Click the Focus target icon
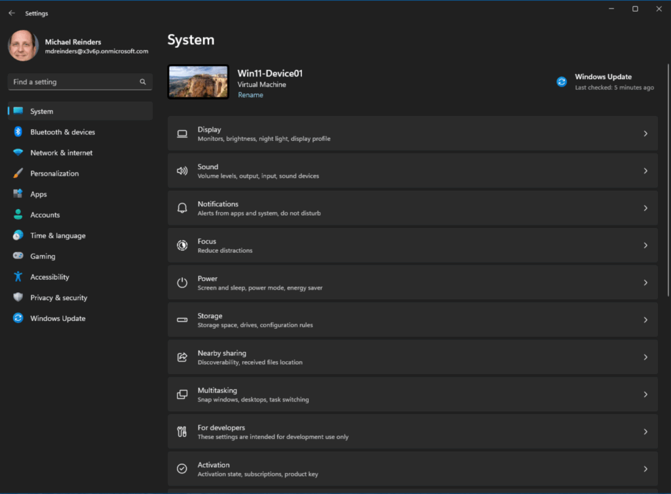Image resolution: width=671 pixels, height=494 pixels. point(182,246)
